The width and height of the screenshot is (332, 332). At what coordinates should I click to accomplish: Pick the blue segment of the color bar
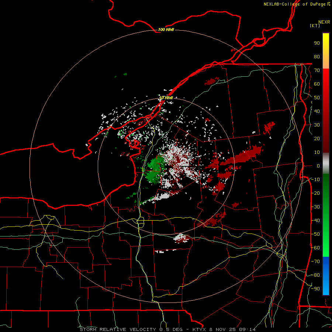[326, 276]
